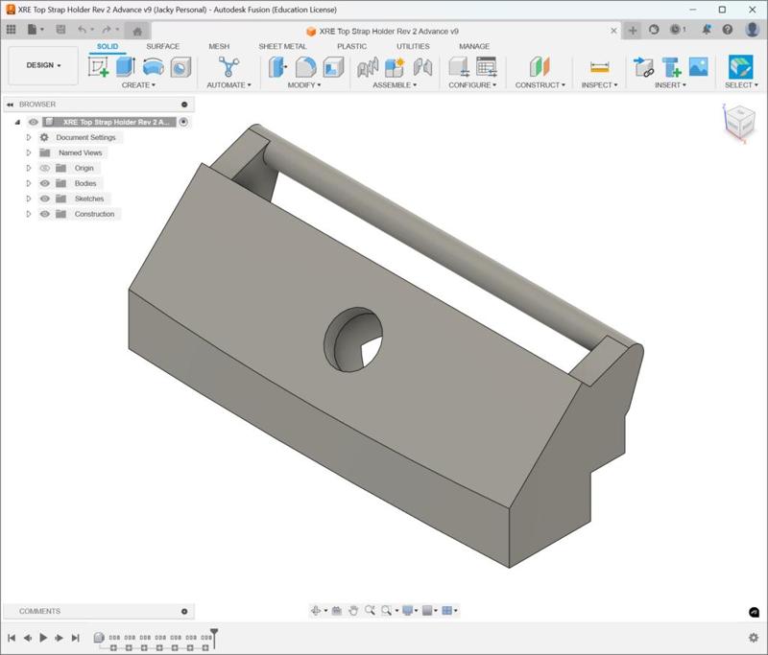Image resolution: width=768 pixels, height=655 pixels.
Task: Select the Press Pull tool
Action: coord(277,67)
